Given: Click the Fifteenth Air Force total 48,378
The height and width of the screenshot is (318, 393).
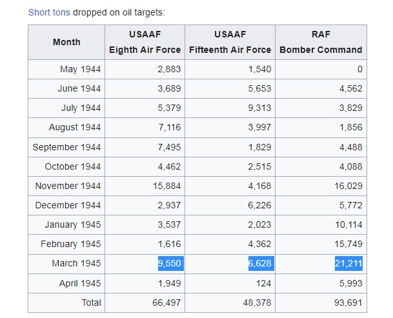Looking at the screenshot, I should [257, 303].
